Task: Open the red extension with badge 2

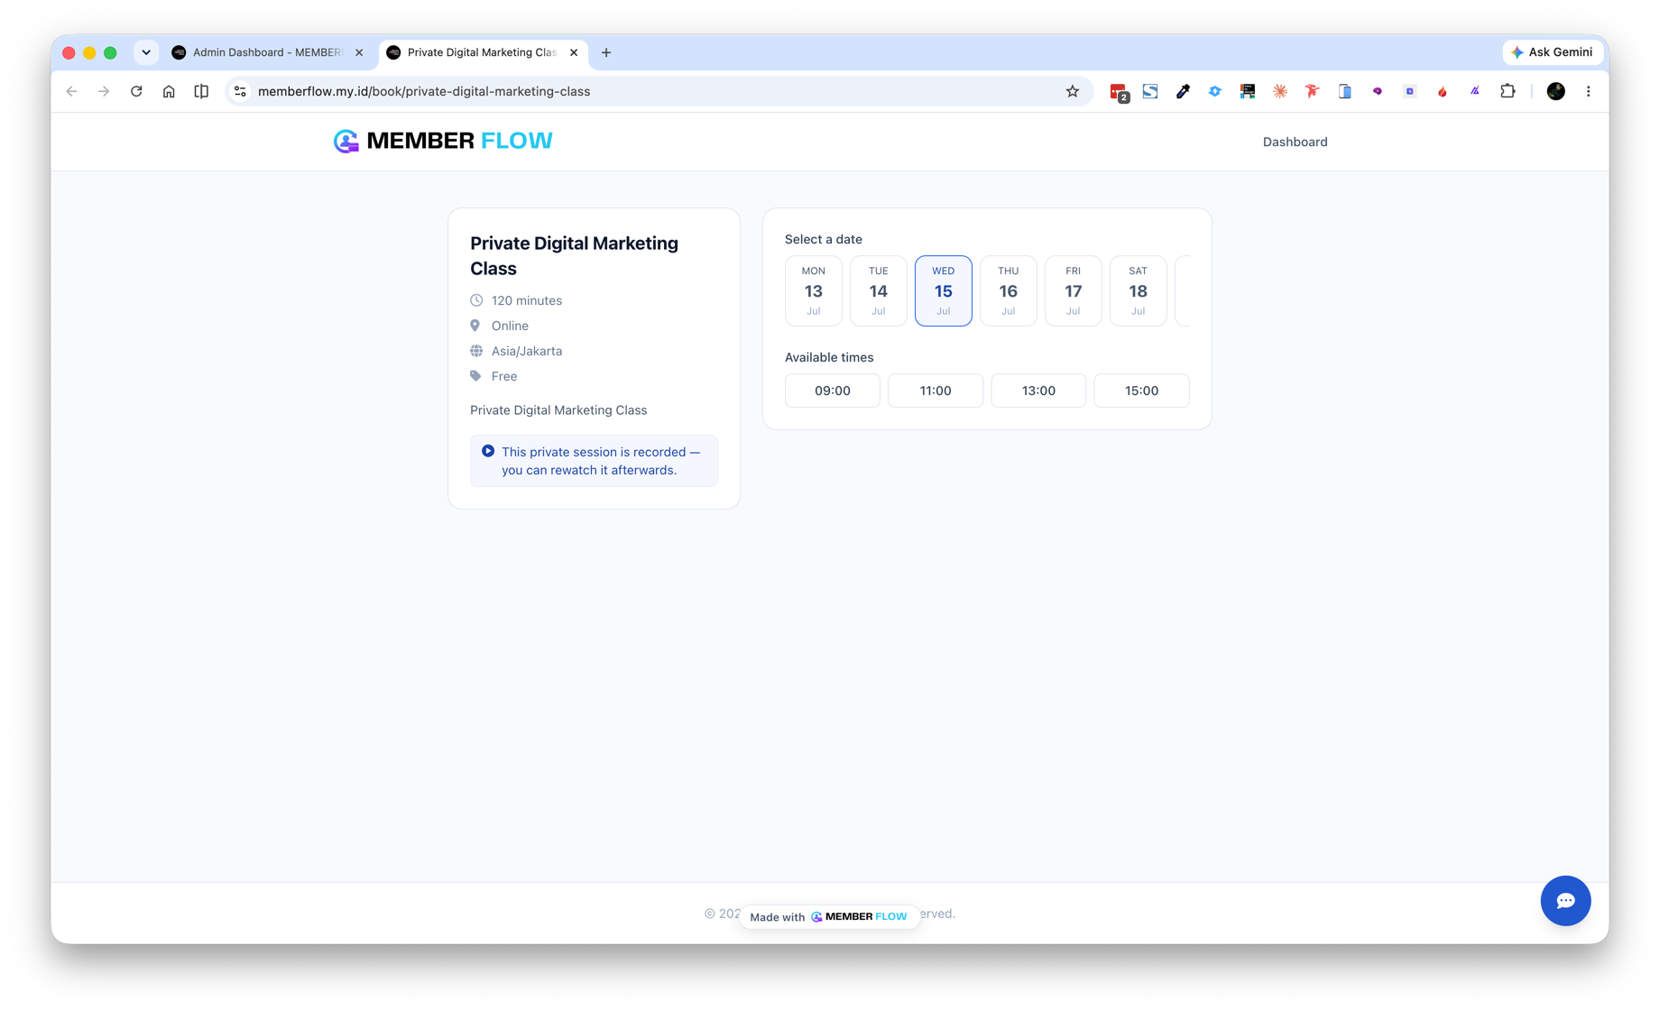Action: click(x=1119, y=92)
